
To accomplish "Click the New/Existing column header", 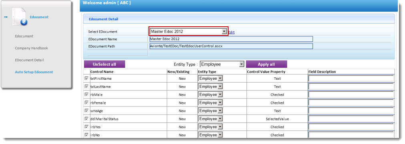I will click(178, 72).
